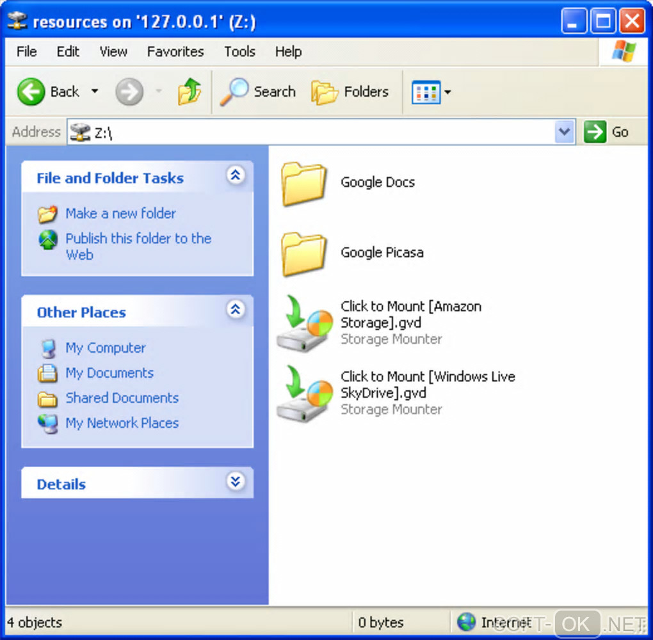The image size is (653, 640).
Task: Select the Google Picasa folder icon
Action: (x=303, y=254)
